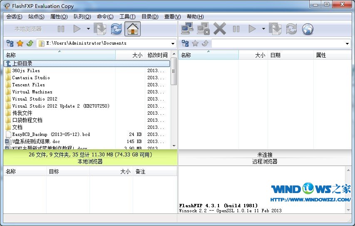Screen dimensions: 355x226
Task: Click the red X abort icon
Action: tap(219, 29)
